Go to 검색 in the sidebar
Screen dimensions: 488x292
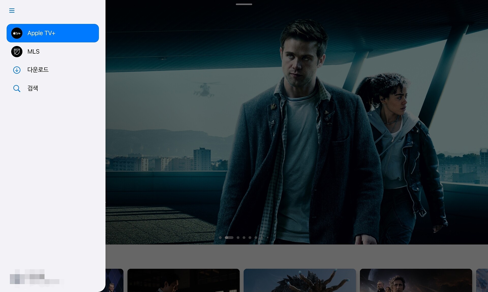pos(33,88)
